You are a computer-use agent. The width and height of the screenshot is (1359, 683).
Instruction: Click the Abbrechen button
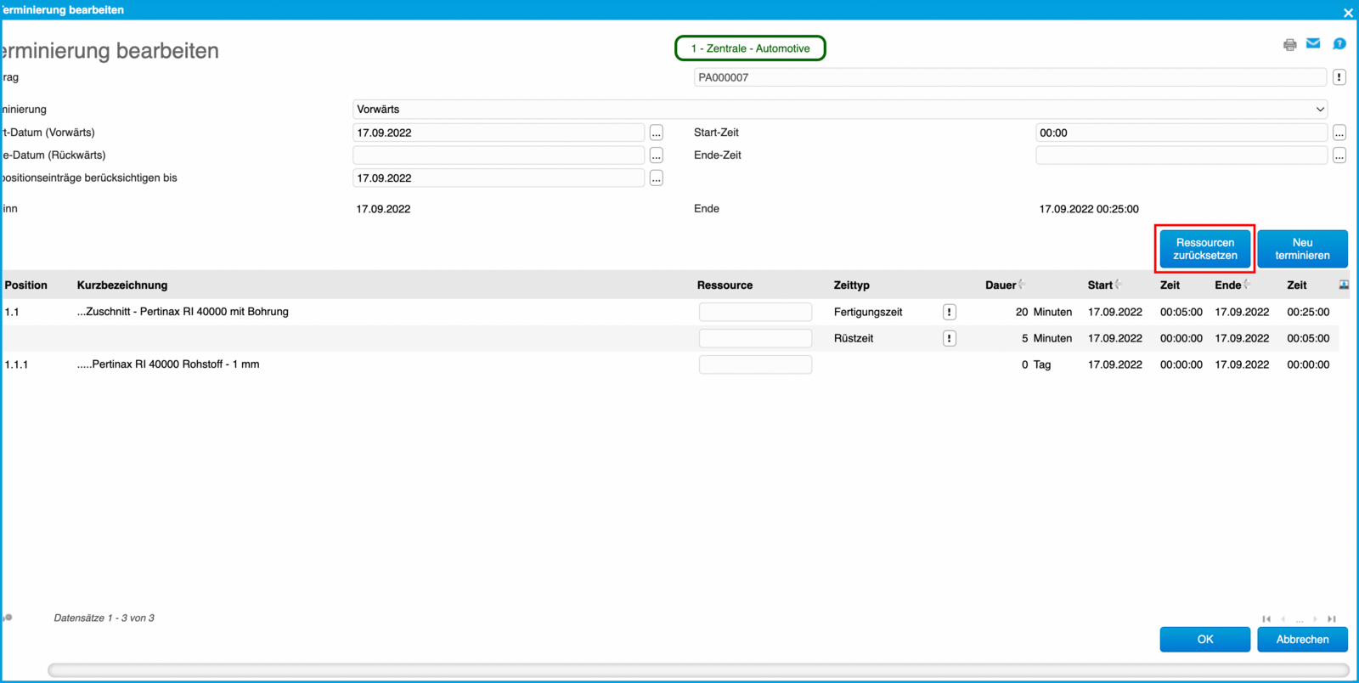pos(1302,639)
